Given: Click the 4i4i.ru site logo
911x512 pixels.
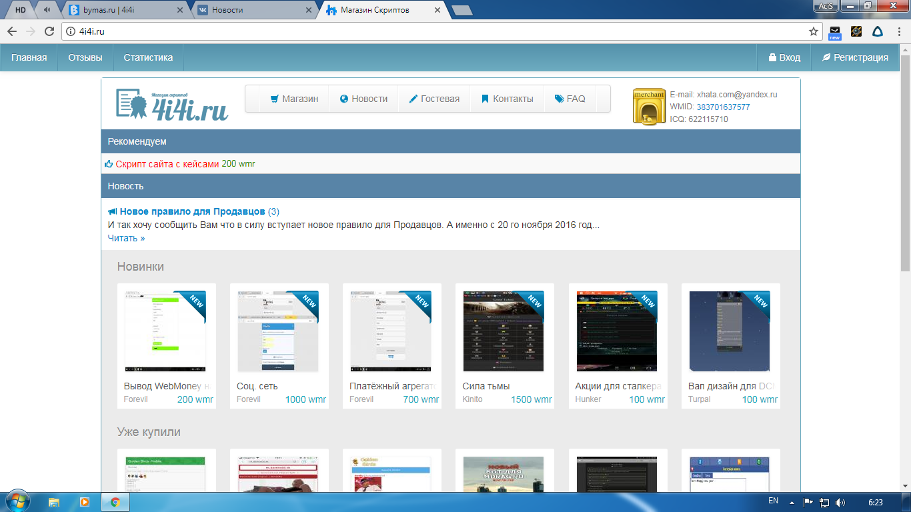Looking at the screenshot, I should 172,105.
